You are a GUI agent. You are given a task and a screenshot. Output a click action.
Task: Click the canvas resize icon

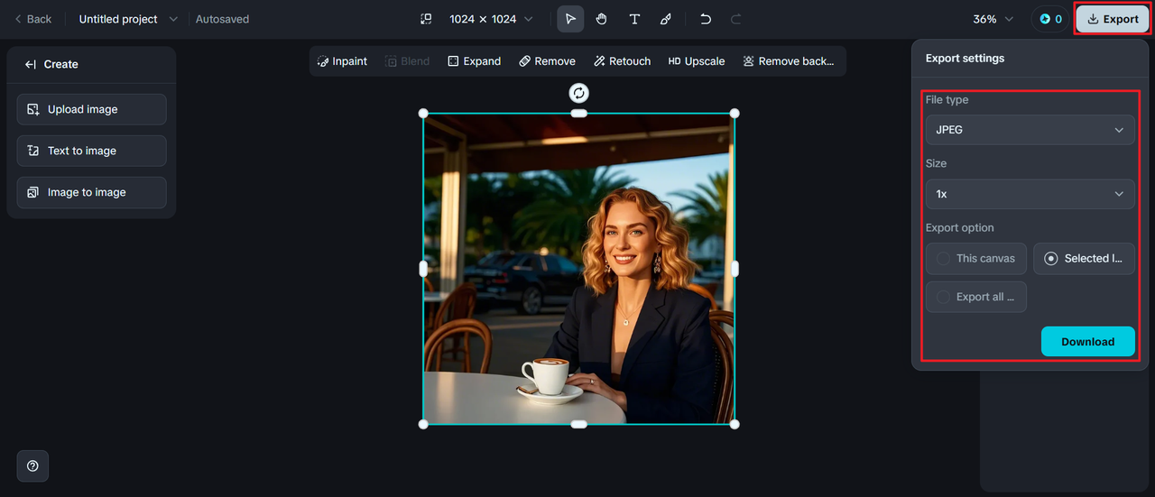426,19
